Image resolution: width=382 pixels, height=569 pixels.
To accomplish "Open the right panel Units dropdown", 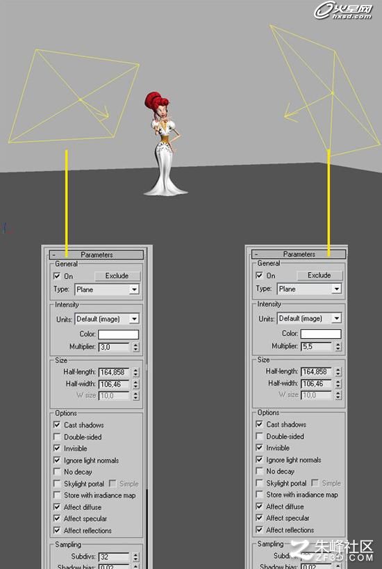I will click(x=309, y=319).
